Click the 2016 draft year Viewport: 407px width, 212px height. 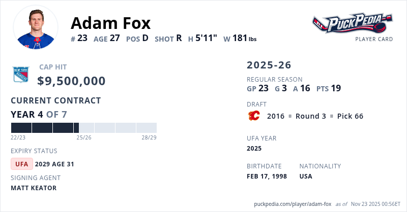point(275,116)
